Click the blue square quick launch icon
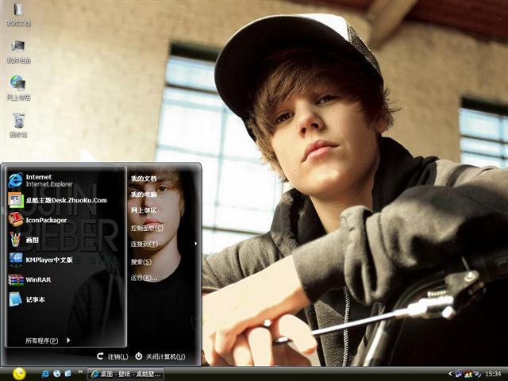 point(68,374)
